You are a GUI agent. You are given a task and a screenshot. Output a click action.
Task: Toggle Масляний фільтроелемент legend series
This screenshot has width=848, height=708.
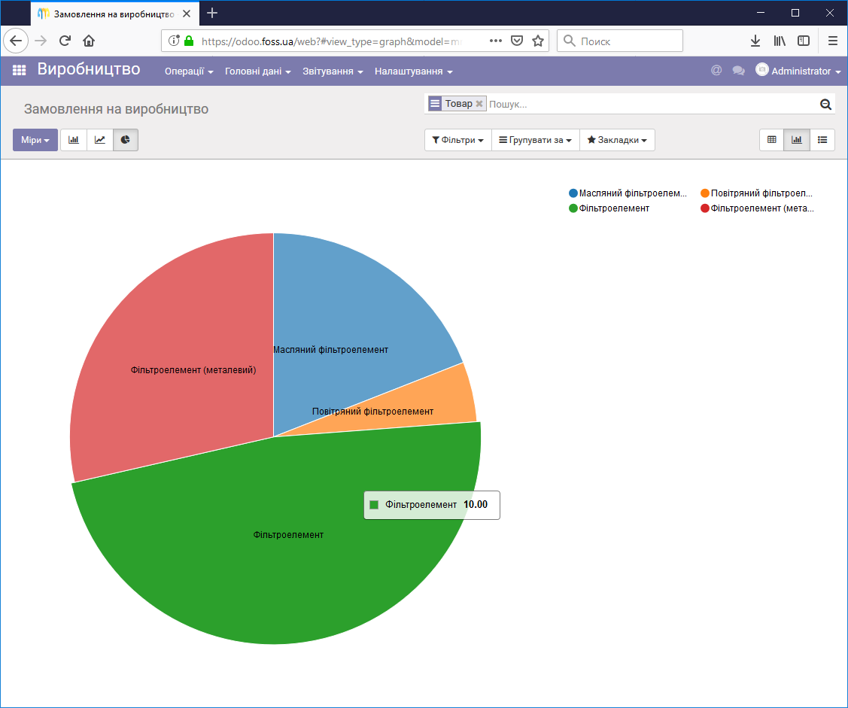click(x=628, y=193)
